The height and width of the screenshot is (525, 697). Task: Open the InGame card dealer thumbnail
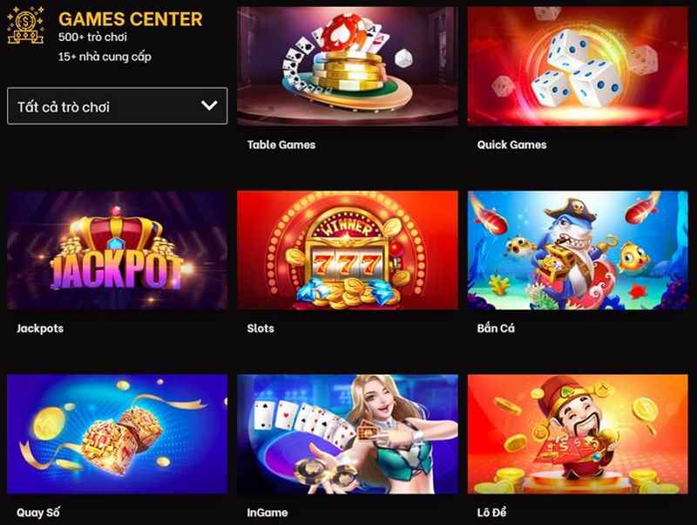point(347,433)
